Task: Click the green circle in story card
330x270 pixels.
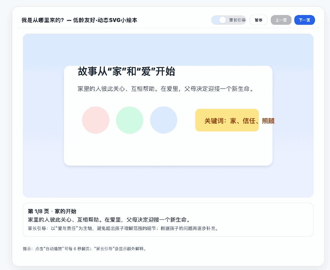Action: [x=130, y=120]
